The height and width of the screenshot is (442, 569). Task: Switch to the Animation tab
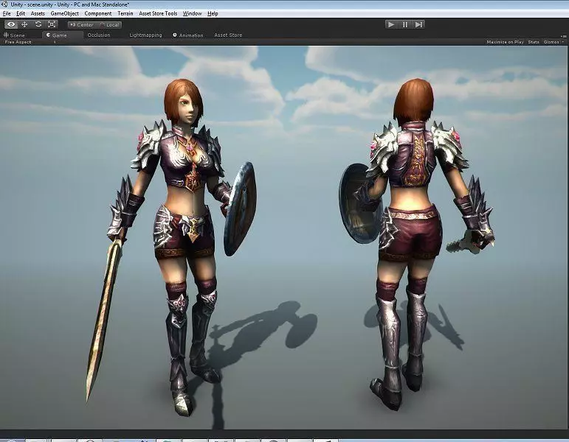[188, 35]
